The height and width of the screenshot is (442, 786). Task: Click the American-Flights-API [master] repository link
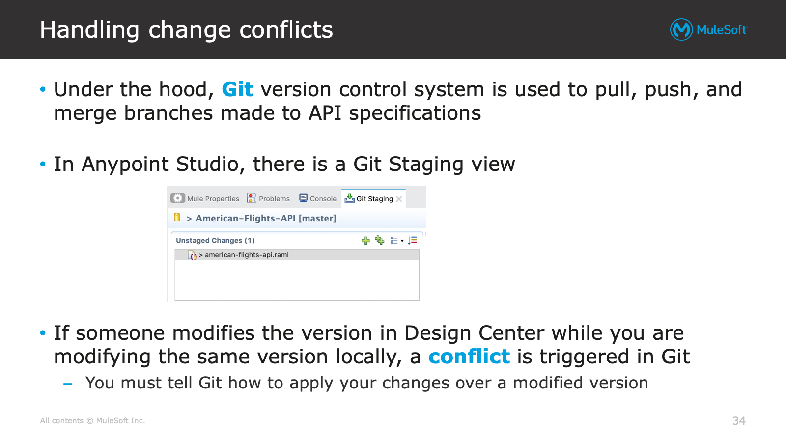[266, 218]
